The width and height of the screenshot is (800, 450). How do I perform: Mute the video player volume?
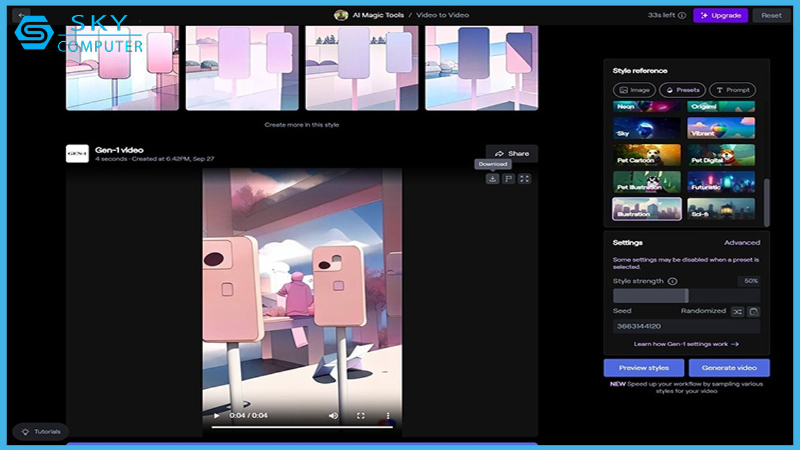[x=334, y=416]
